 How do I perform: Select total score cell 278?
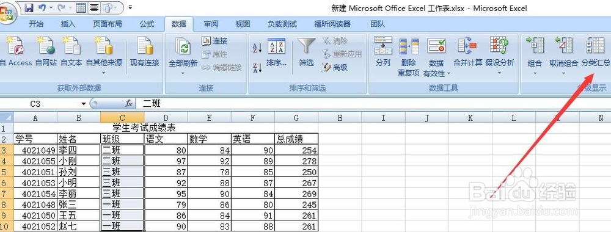(x=297, y=161)
